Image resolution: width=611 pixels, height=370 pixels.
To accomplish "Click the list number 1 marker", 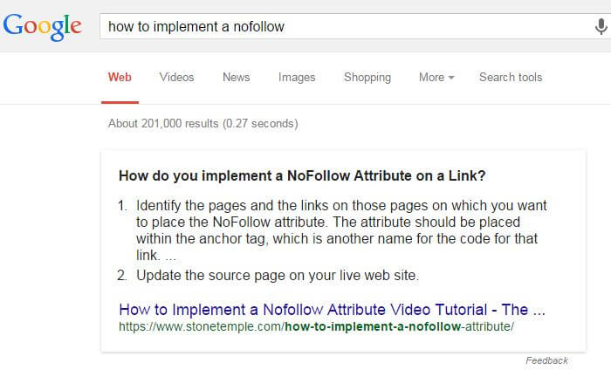I will click(x=122, y=207).
